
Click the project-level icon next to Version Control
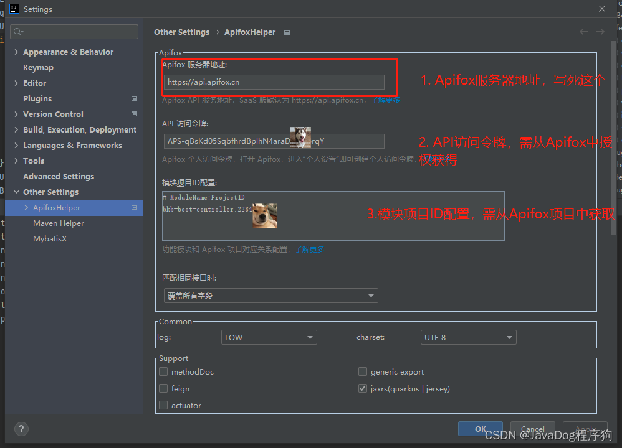[x=134, y=114]
